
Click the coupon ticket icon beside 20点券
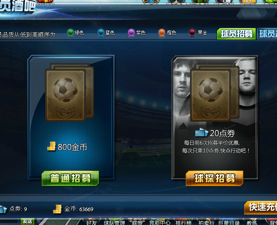tap(202, 132)
